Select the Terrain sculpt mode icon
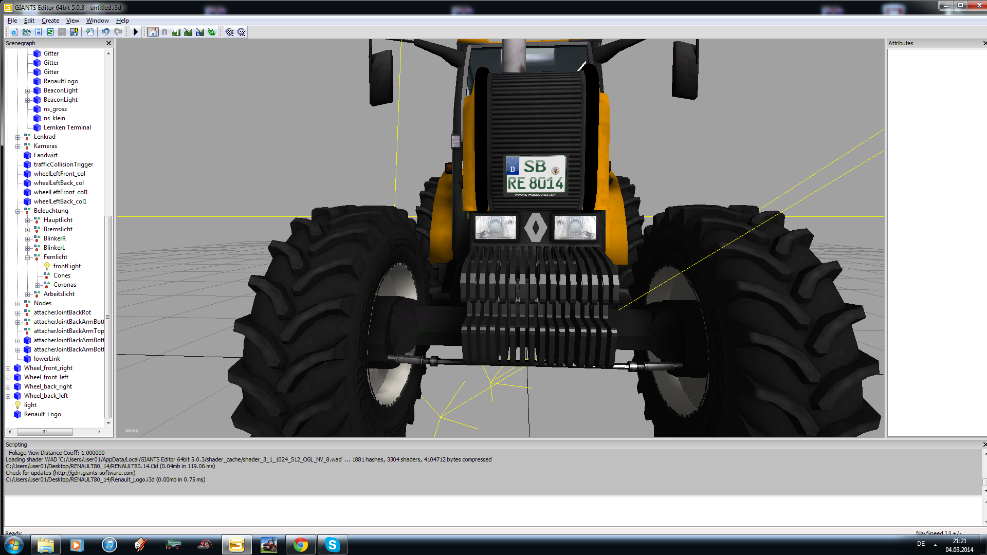Viewport: 987px width, 555px height. pos(176,32)
